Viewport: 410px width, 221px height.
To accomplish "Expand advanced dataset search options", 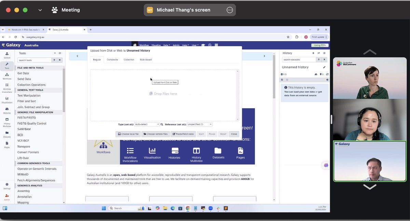I will pyautogui.click(x=319, y=60).
